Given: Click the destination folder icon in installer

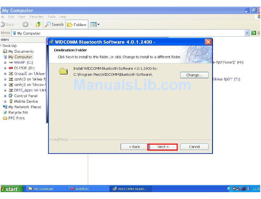Looking at the screenshot, I should [63, 71].
